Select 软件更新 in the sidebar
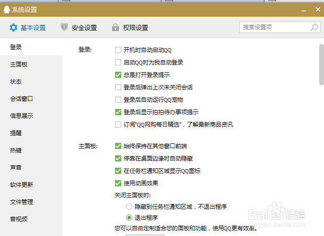This screenshot has width=324, height=236. (x=31, y=185)
